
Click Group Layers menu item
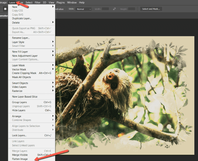(x=20, y=102)
